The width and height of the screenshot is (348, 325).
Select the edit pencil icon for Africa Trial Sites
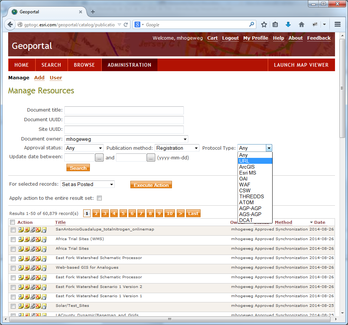pos(32,249)
